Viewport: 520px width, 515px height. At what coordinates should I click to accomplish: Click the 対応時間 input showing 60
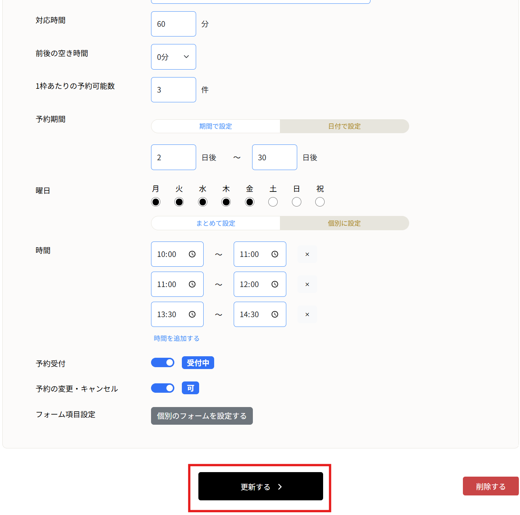[173, 24]
